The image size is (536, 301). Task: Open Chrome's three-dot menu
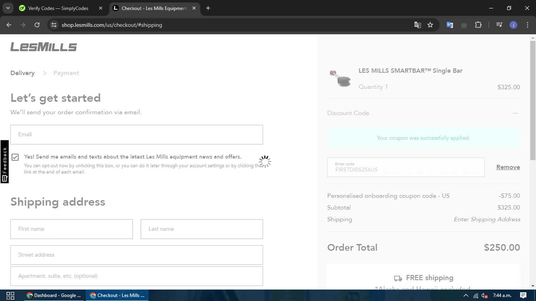pyautogui.click(x=527, y=25)
